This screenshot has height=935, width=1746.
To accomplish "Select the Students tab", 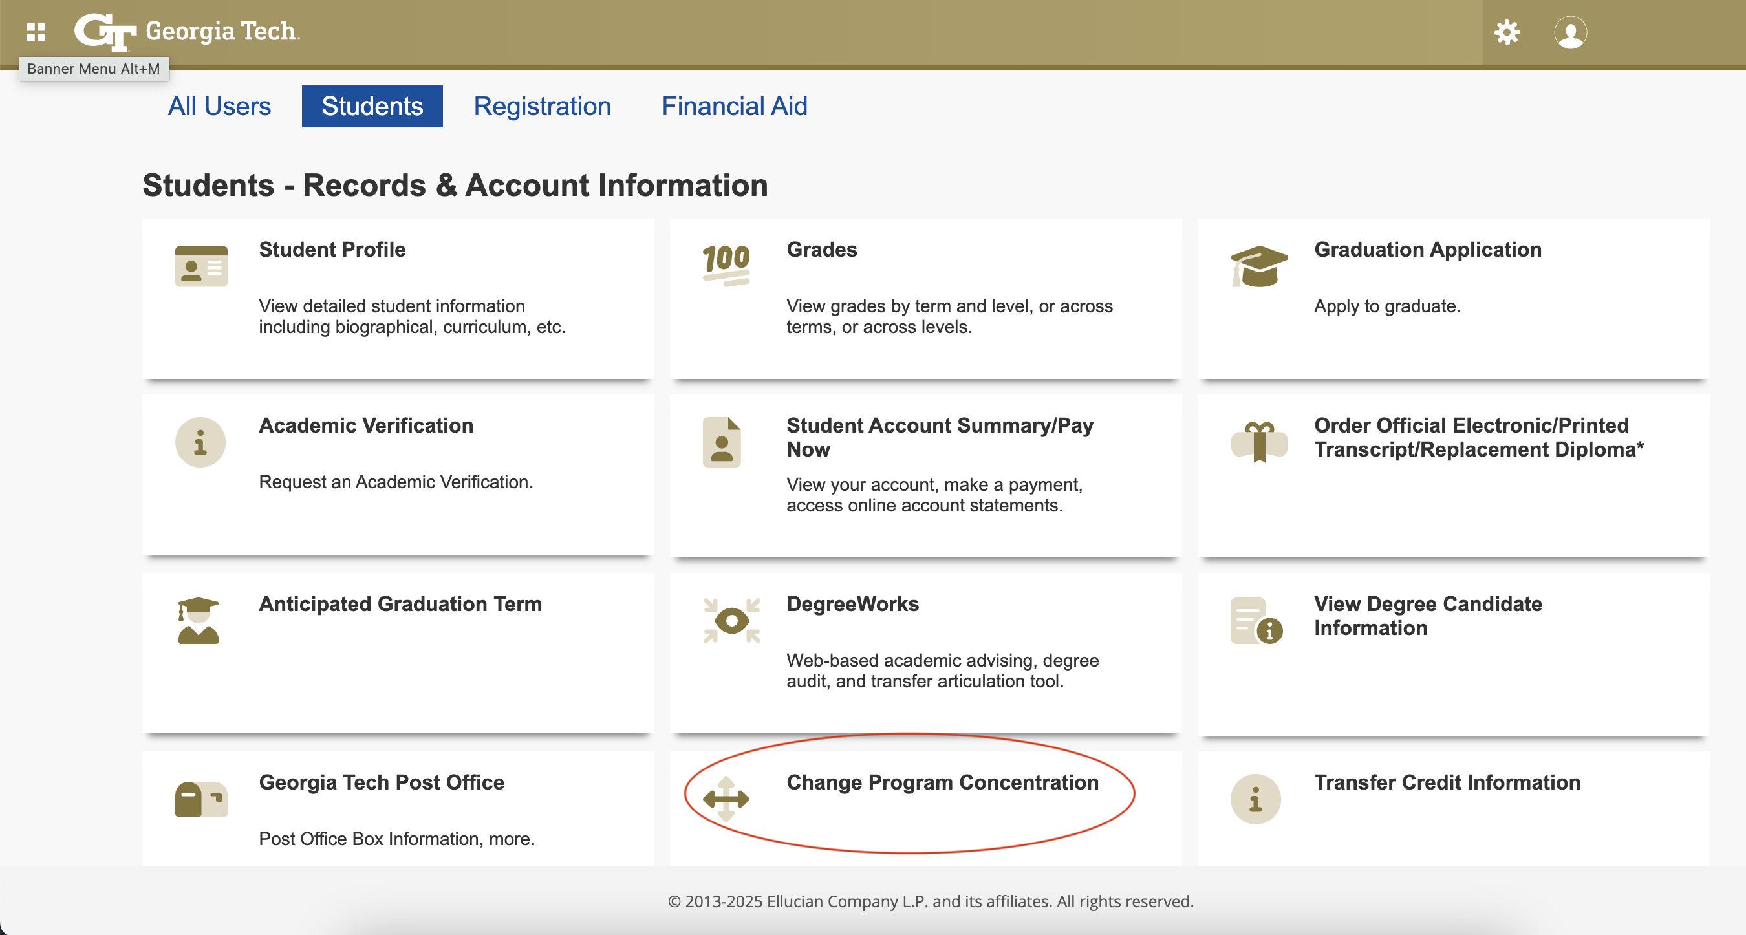I will click(372, 107).
